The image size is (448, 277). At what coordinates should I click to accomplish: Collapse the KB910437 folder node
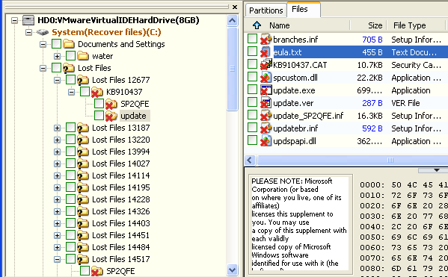(x=72, y=92)
